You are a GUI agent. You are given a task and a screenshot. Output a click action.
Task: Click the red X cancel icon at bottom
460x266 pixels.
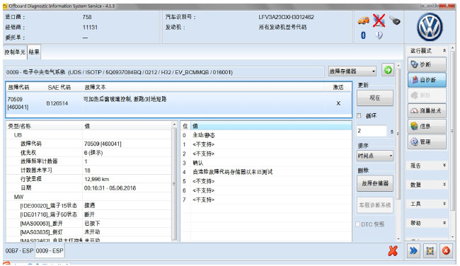(x=393, y=250)
